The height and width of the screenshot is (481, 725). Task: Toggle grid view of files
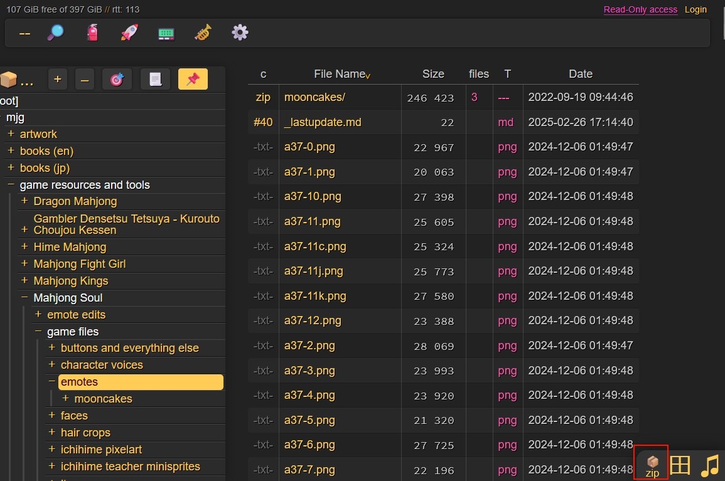coord(680,465)
